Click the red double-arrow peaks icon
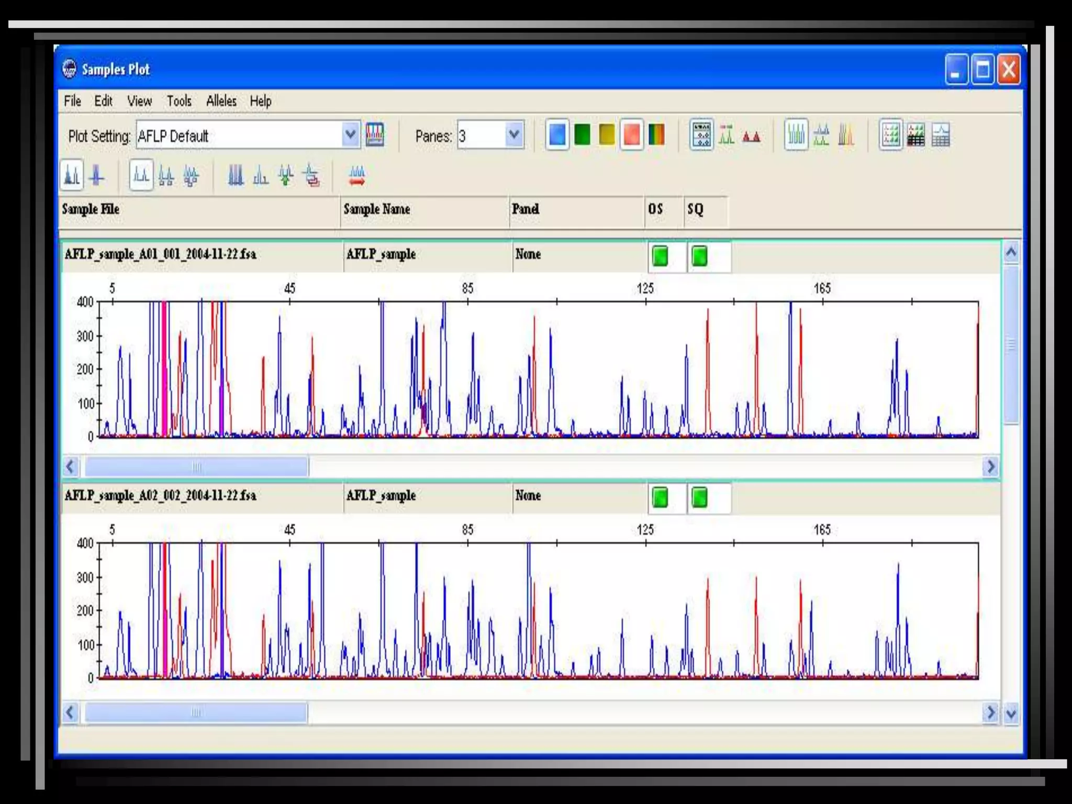The height and width of the screenshot is (804, 1072). tap(357, 176)
